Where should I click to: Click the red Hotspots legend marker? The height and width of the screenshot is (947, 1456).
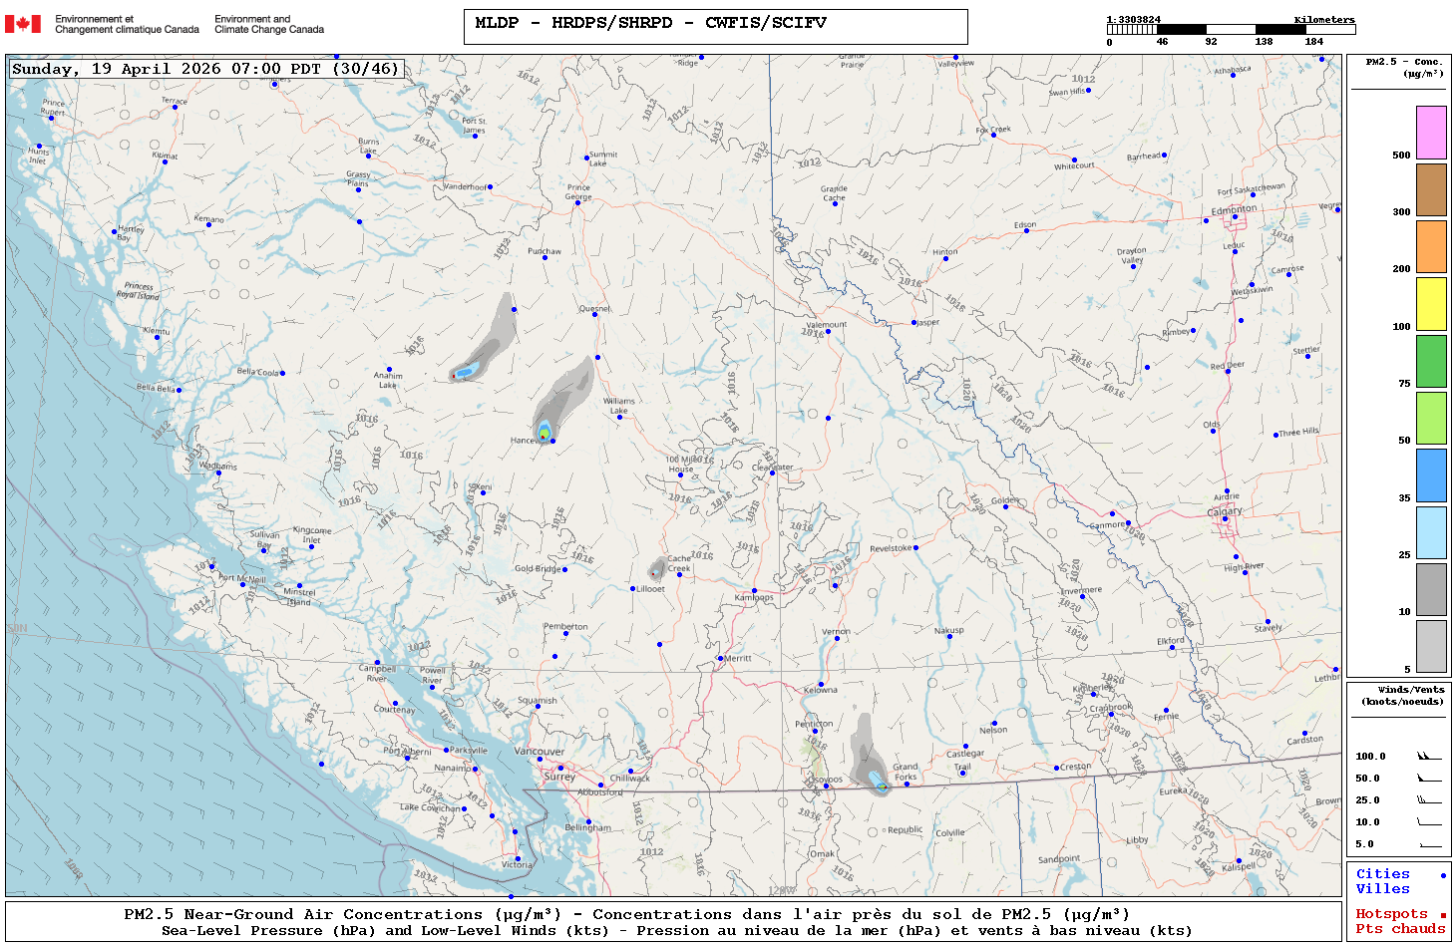pyautogui.click(x=1442, y=915)
